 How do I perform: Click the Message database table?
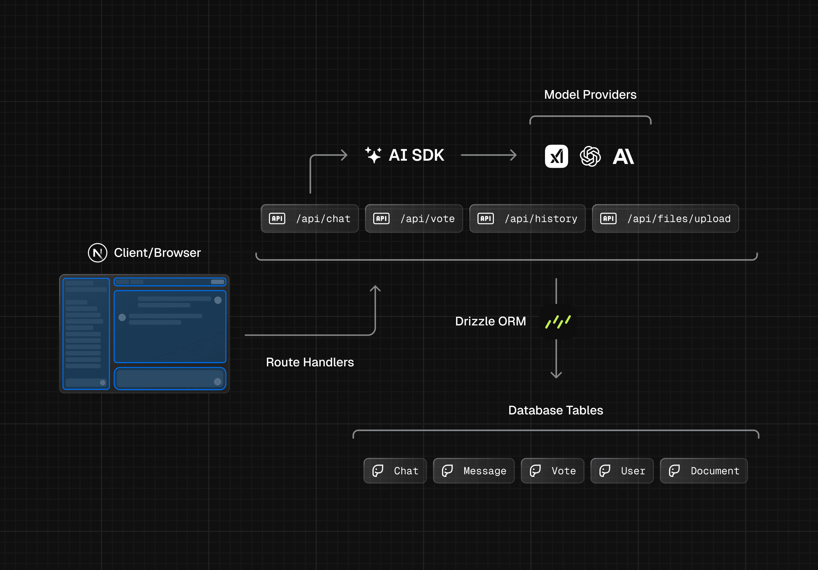(474, 470)
